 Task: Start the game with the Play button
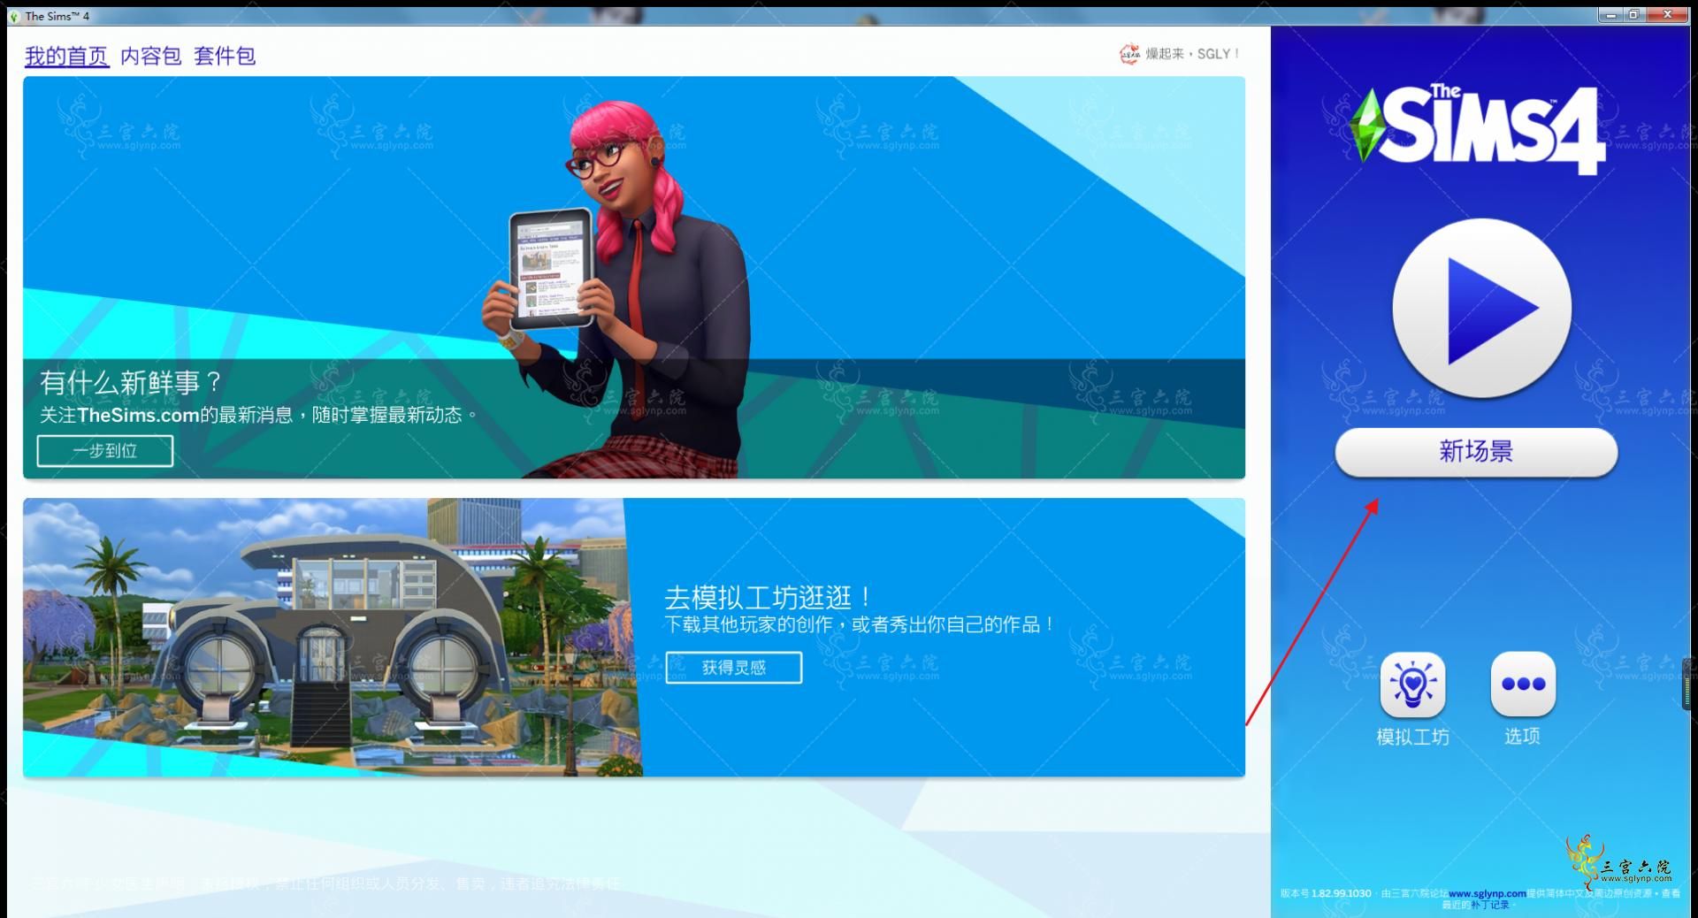(1481, 307)
